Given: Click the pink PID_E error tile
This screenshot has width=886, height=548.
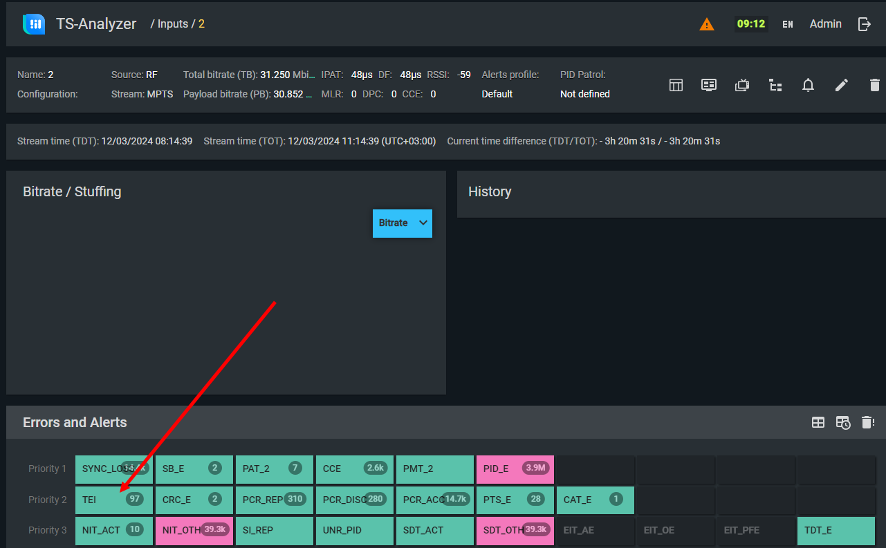Looking at the screenshot, I should pos(515,469).
